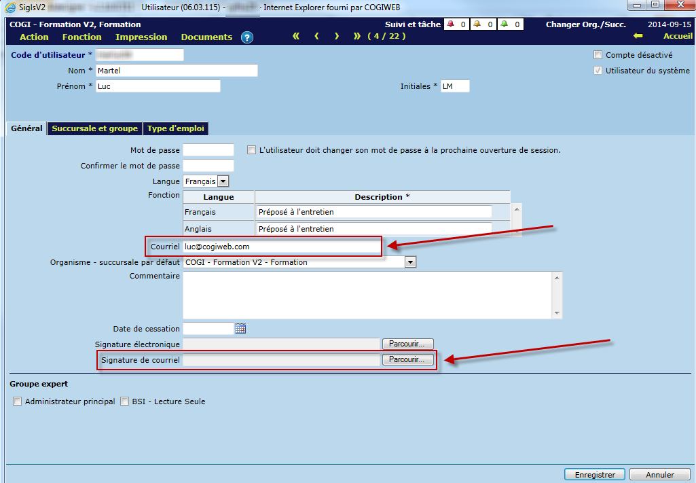Jump to last record with double-right arrow
This screenshot has width=696, height=483.
(x=357, y=37)
